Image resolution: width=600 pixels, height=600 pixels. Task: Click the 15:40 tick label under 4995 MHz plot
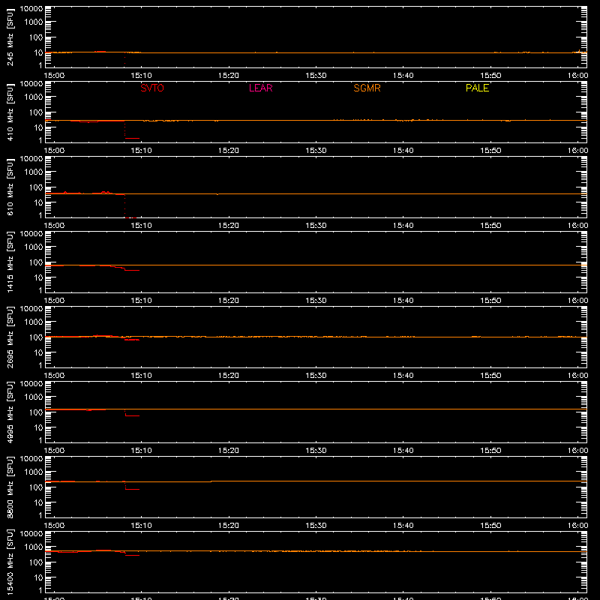[x=403, y=451]
